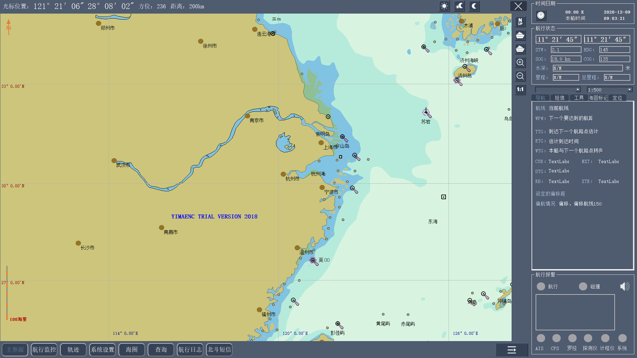Open the 航行日志 voyage log
The image size is (637, 358).
[190, 350]
